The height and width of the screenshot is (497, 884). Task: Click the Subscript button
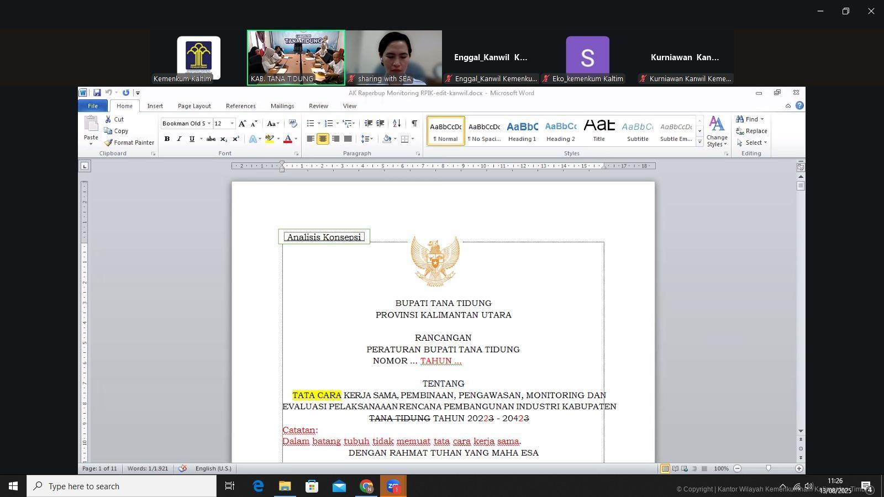(x=223, y=139)
